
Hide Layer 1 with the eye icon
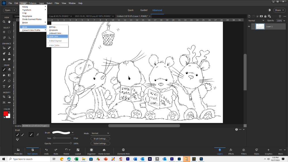pos(249,26)
